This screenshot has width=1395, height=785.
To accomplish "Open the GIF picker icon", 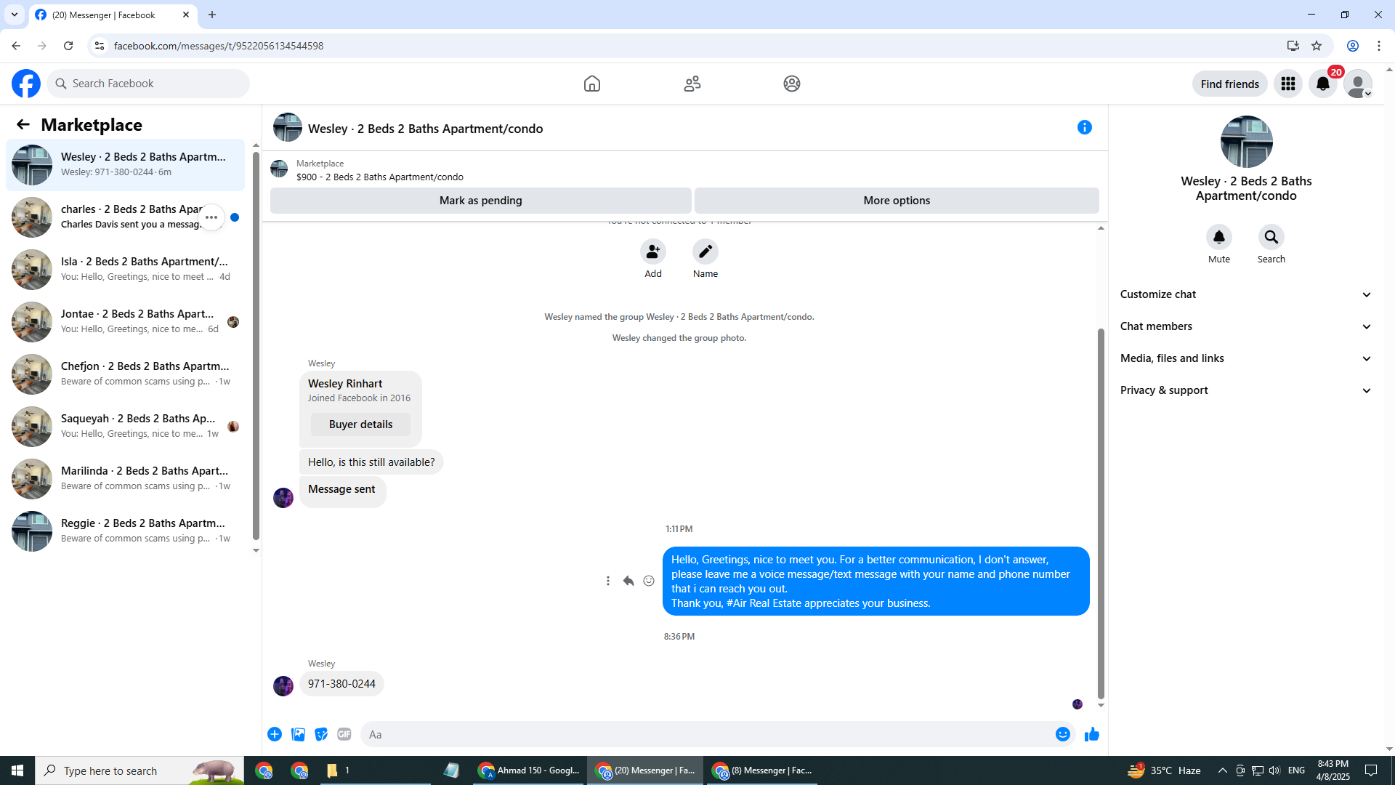I will 344,734.
